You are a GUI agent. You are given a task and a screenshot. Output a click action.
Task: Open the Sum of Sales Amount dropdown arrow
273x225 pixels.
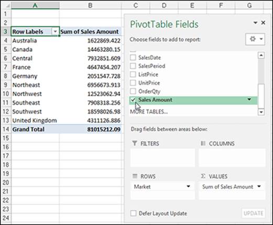(259, 186)
